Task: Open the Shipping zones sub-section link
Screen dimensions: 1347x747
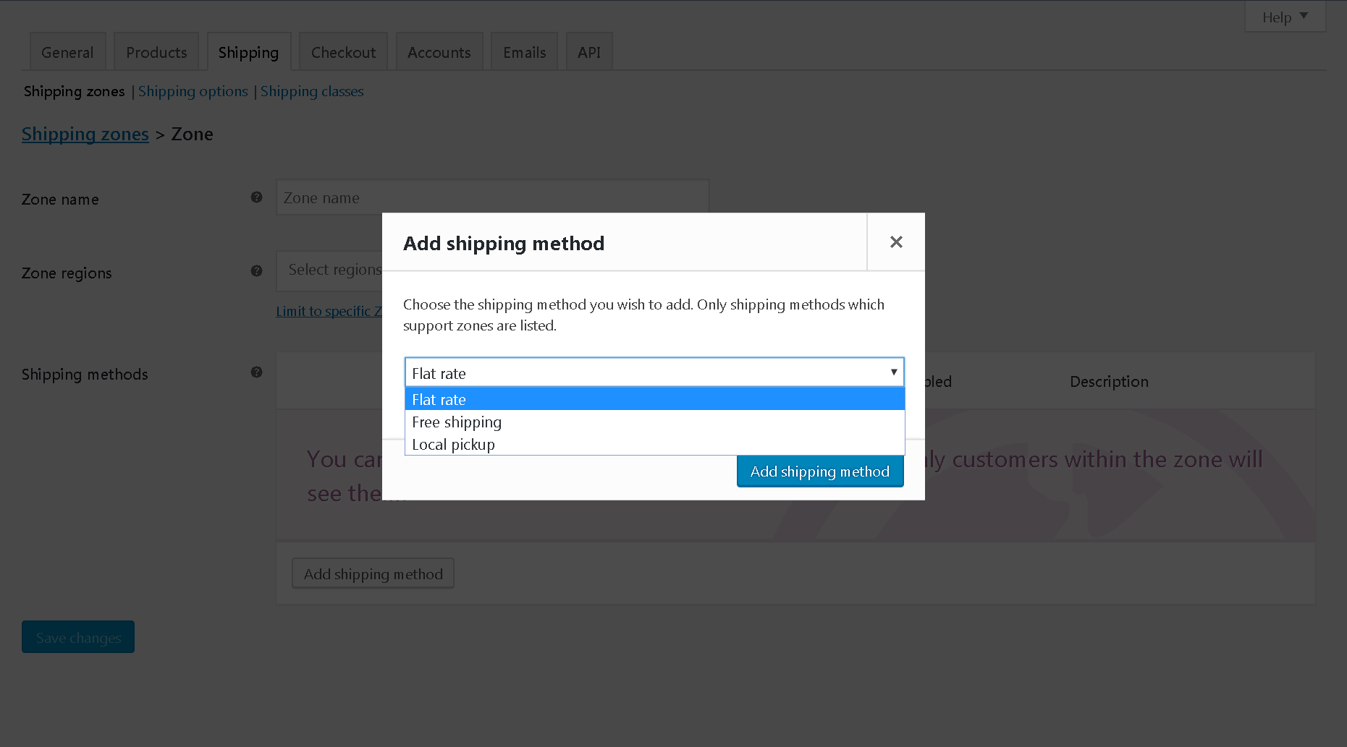Action: pyautogui.click(x=74, y=92)
